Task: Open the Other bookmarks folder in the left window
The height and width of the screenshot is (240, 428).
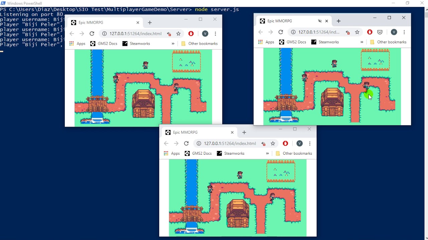Action: 199,44
